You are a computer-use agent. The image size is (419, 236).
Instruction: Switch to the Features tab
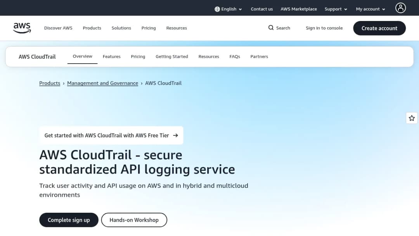(x=111, y=57)
